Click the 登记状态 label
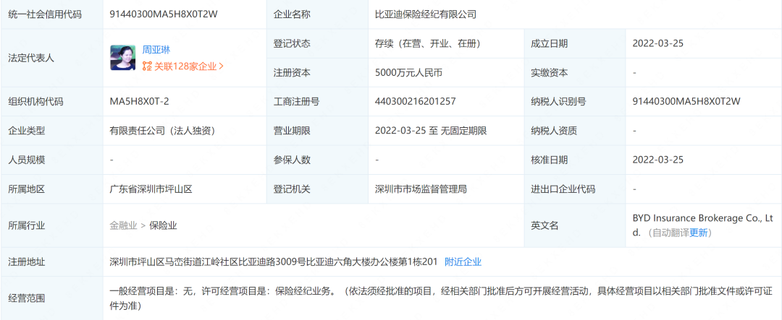The image size is (782, 320). pos(292,43)
